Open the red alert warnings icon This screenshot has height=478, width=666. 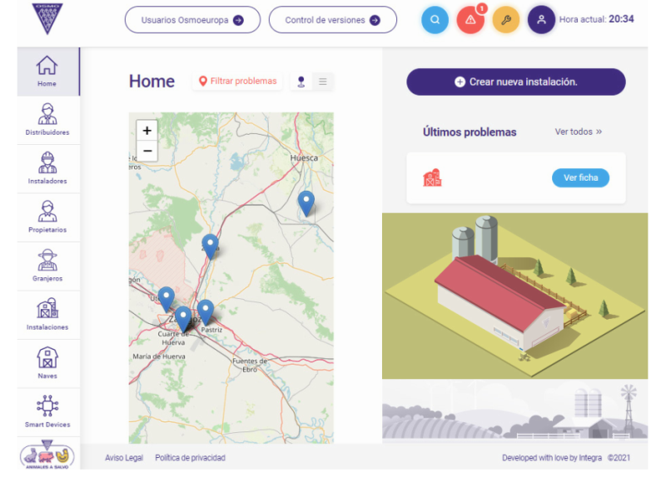point(470,20)
